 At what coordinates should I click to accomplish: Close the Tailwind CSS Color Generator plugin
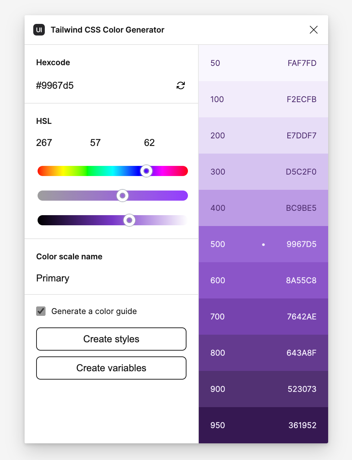click(313, 30)
